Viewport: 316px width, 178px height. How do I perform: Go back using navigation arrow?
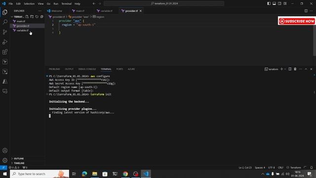(x=94, y=3)
